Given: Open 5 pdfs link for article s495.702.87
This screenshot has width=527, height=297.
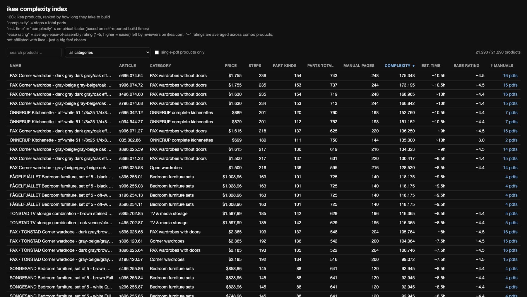Looking at the screenshot, I should tap(511, 223).
